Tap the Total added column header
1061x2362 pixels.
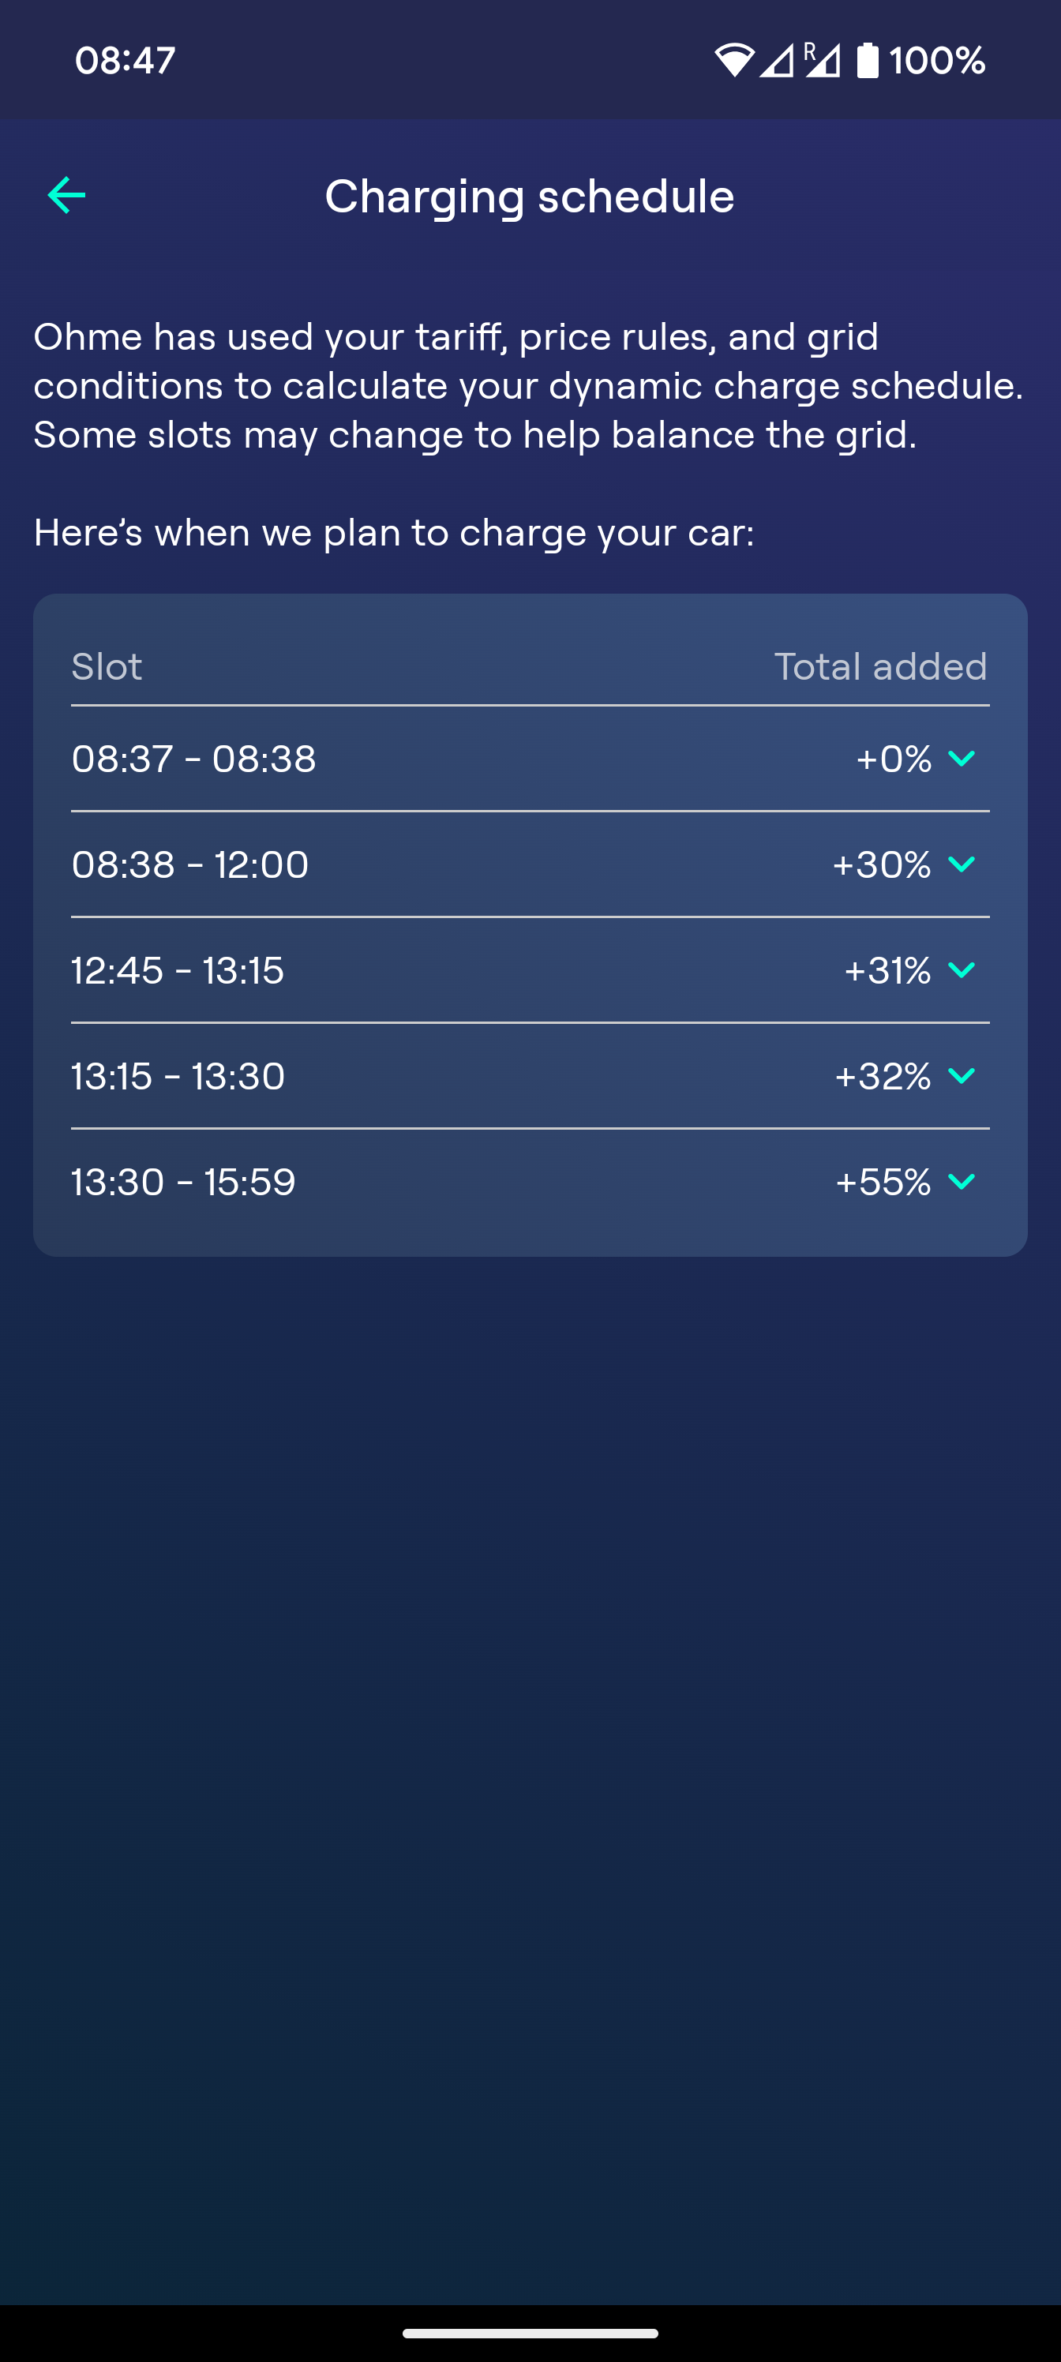[880, 666]
